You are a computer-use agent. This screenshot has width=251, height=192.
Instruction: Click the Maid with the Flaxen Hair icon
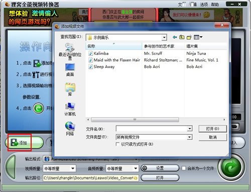(x=90, y=60)
